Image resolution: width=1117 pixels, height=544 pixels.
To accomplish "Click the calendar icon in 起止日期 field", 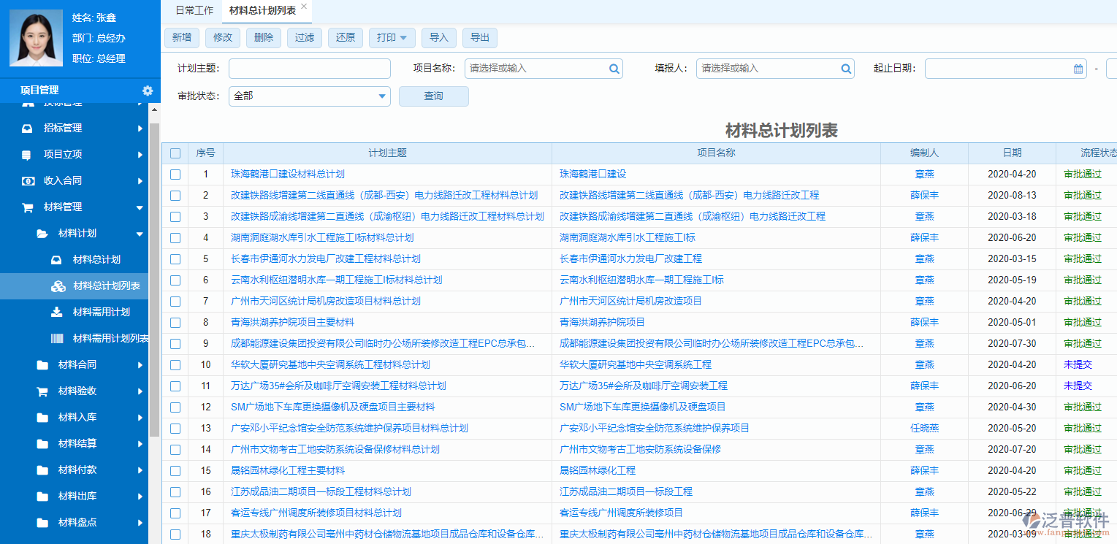I will tap(1078, 68).
